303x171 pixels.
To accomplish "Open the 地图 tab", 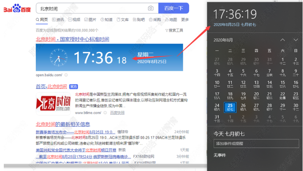I will point(171,19).
